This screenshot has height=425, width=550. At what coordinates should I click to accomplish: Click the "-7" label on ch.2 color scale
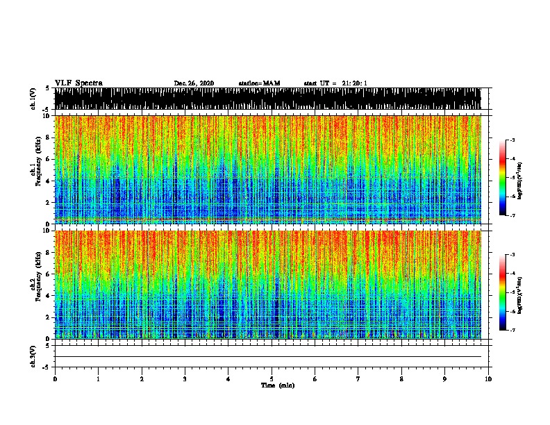(512, 330)
